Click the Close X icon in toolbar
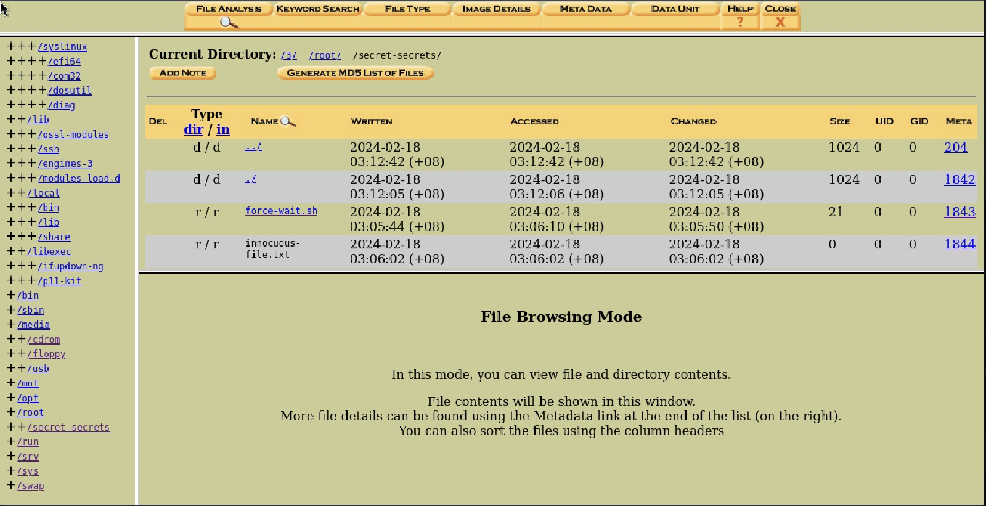The width and height of the screenshot is (986, 506). point(780,22)
